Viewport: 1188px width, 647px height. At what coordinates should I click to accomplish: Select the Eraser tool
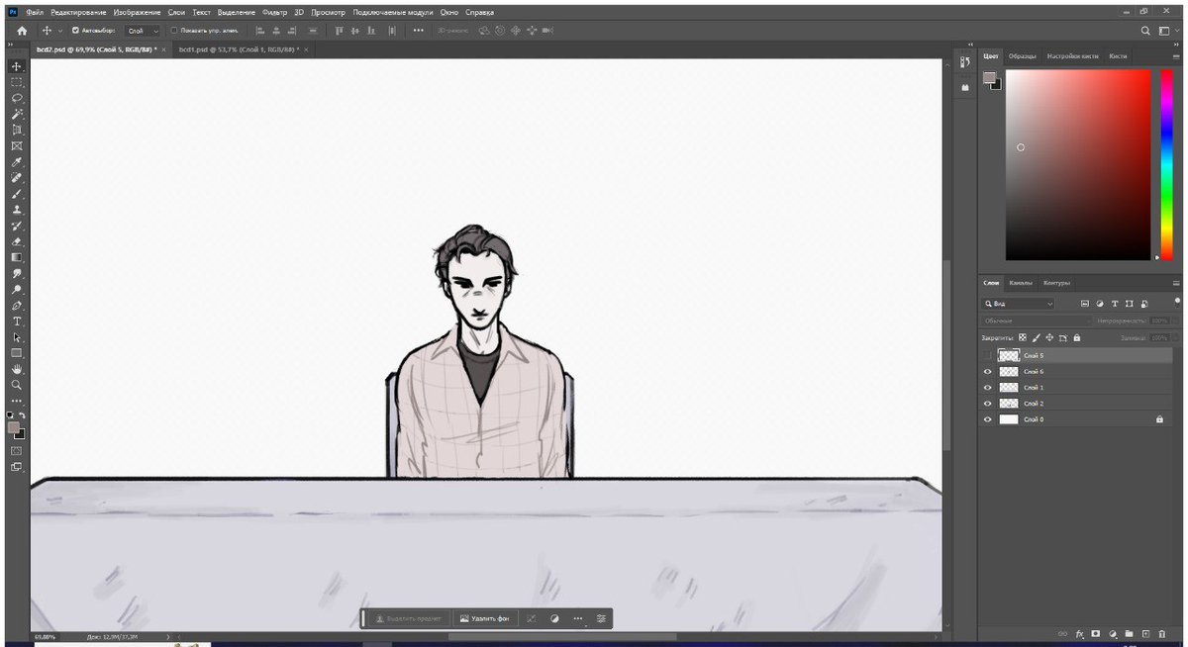(x=17, y=241)
